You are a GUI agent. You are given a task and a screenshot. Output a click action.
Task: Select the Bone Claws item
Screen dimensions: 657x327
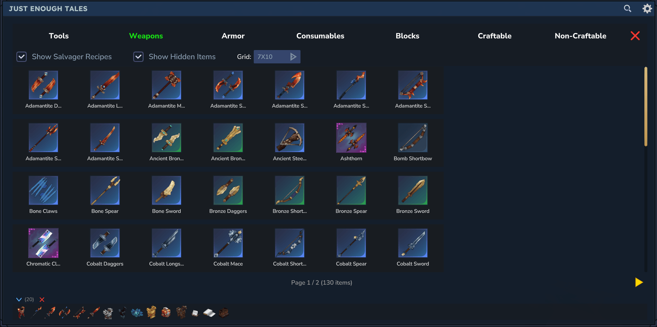click(43, 191)
